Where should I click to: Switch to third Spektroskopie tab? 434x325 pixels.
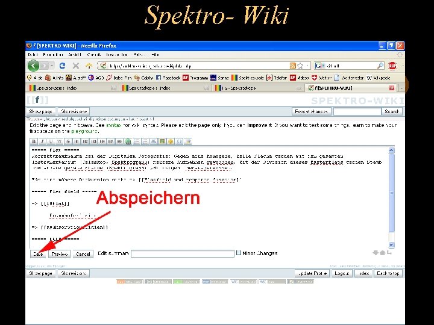click(x=259, y=88)
